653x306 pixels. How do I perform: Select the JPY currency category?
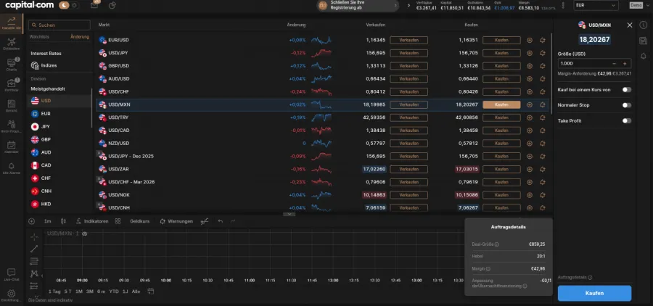click(x=60, y=127)
